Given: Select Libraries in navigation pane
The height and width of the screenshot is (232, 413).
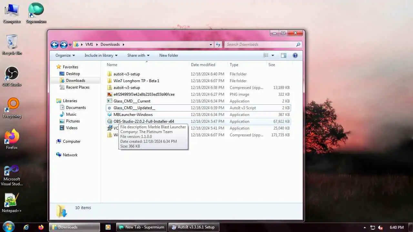Looking at the screenshot, I should [67, 101].
